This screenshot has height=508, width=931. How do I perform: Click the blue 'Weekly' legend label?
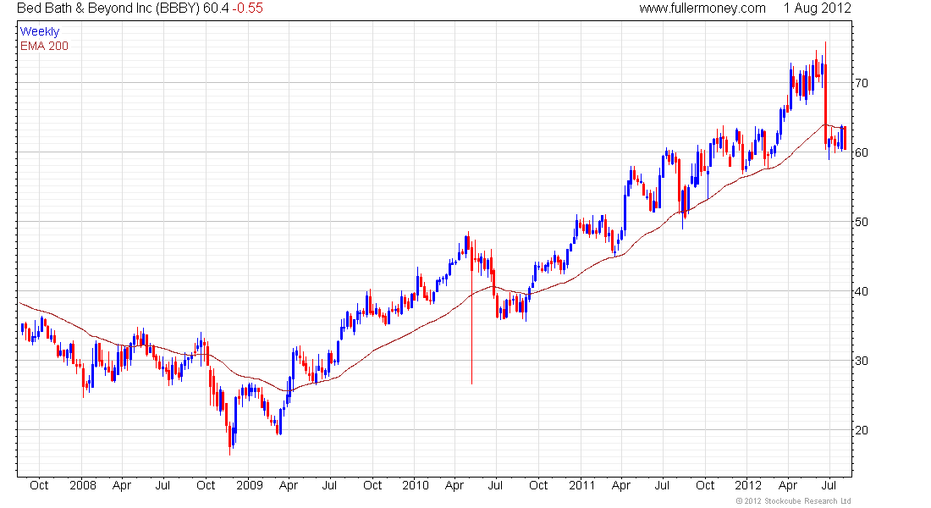[x=40, y=31]
